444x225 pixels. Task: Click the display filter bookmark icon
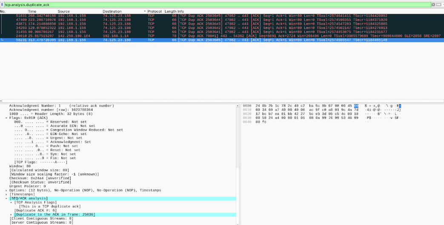2,5
